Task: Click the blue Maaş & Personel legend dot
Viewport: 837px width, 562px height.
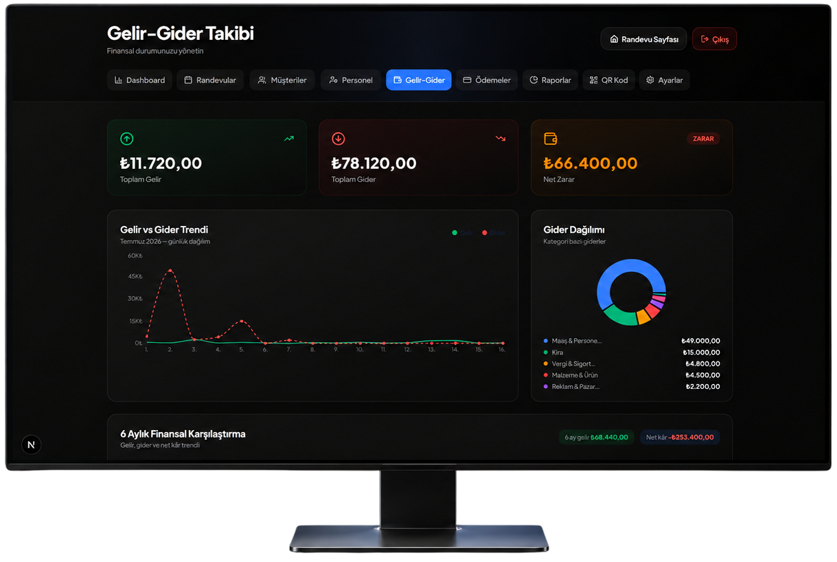Action: 546,341
